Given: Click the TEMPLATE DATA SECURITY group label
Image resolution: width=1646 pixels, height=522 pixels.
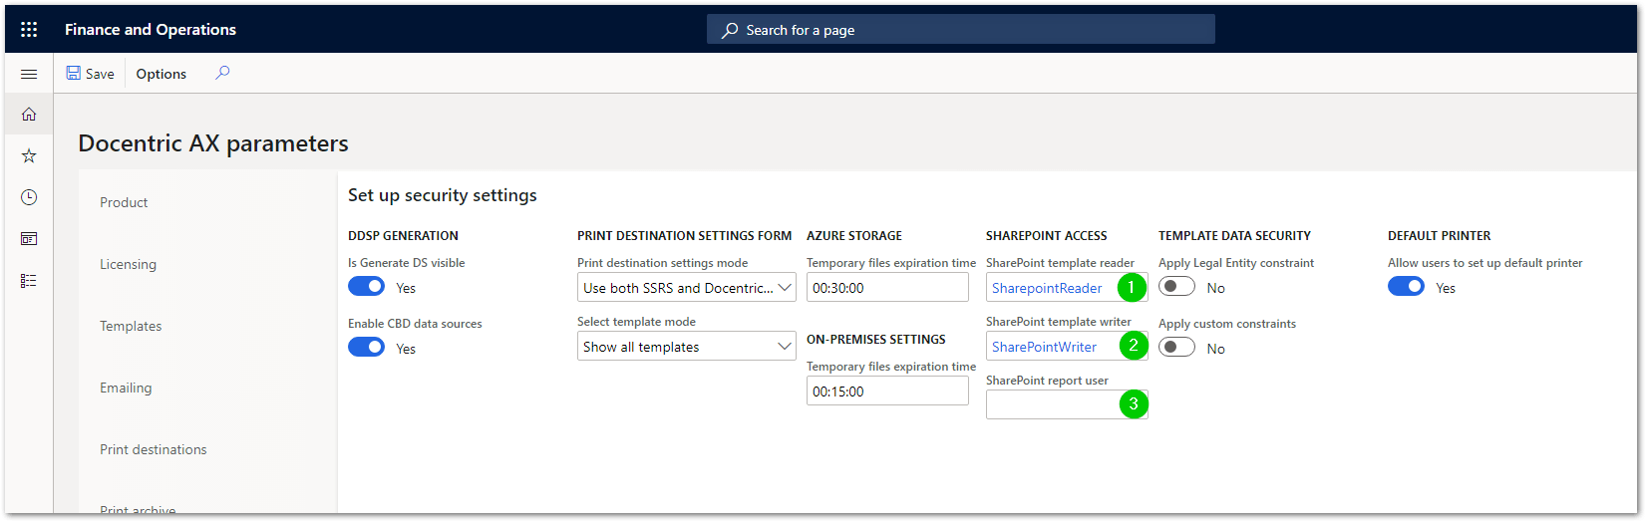Looking at the screenshot, I should [x=1234, y=236].
